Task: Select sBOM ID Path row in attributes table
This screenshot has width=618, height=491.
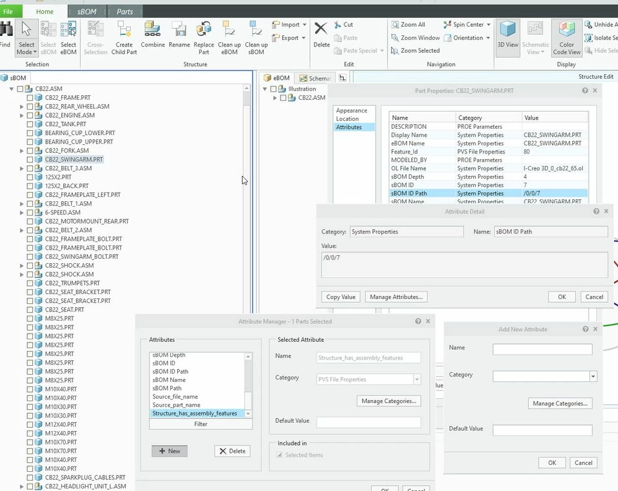Action: [488, 193]
